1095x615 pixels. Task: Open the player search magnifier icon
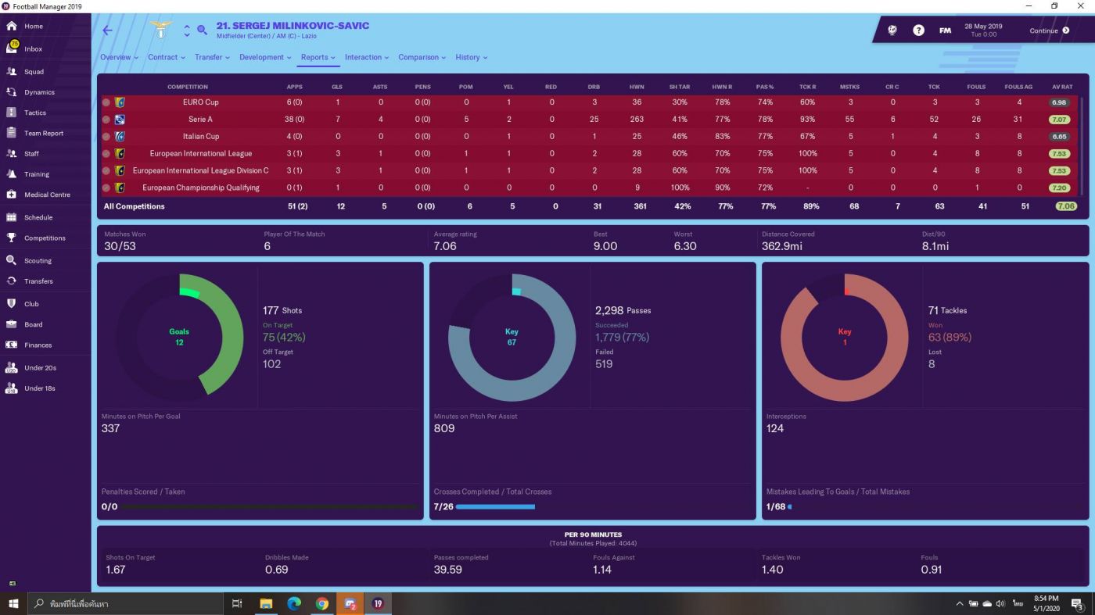(x=202, y=30)
